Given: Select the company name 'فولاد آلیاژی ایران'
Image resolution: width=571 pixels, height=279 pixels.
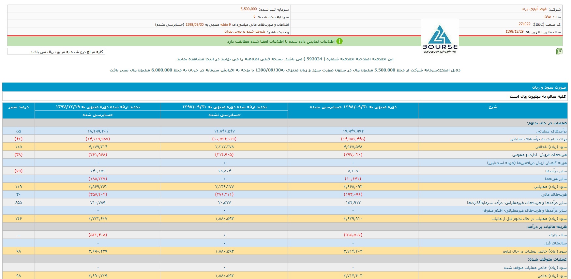Looking at the screenshot, I should pos(534,9).
